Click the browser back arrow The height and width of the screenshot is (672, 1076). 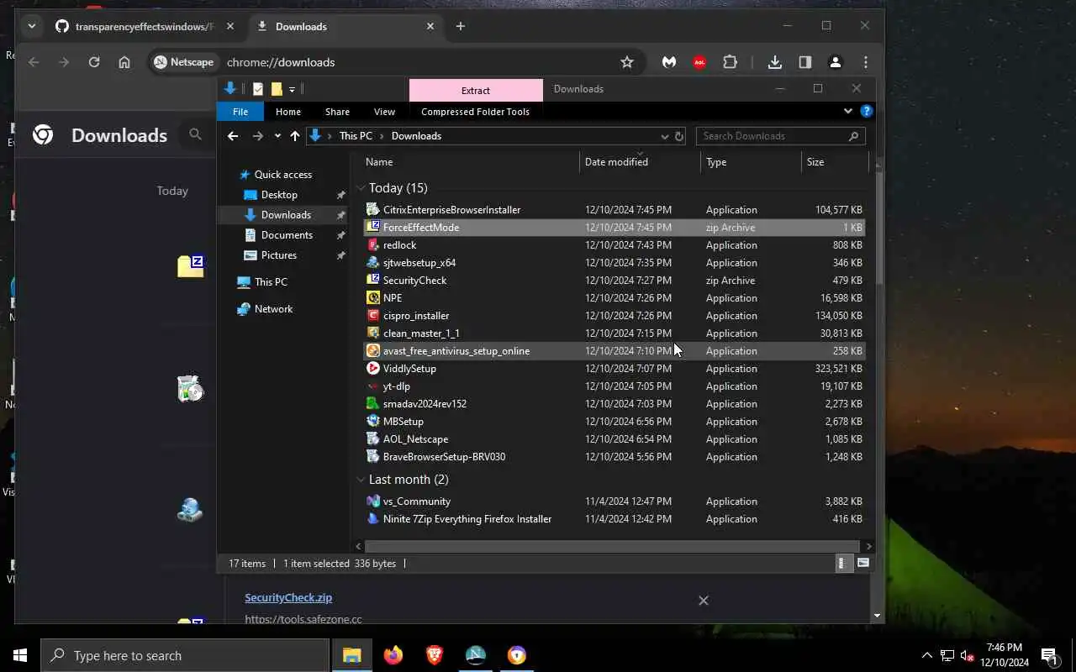tap(34, 62)
